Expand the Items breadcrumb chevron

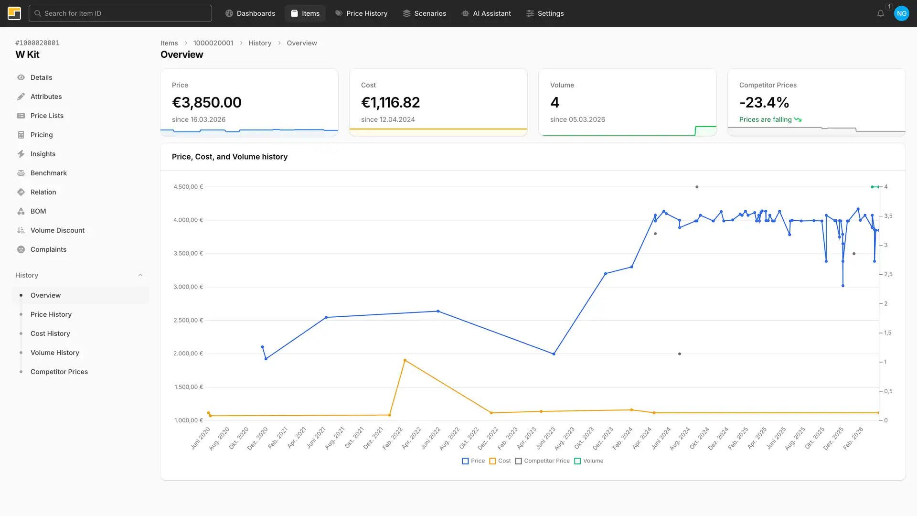[185, 43]
